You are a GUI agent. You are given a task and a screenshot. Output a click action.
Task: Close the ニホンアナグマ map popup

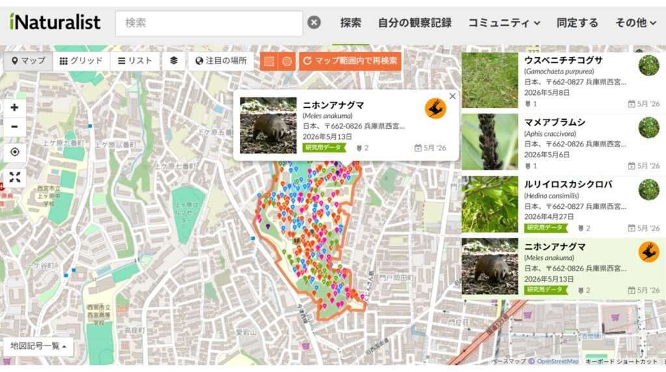(453, 96)
